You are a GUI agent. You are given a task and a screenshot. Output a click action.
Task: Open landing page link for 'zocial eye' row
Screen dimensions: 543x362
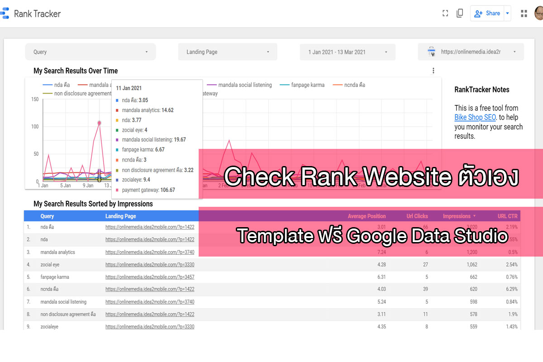[150, 264]
